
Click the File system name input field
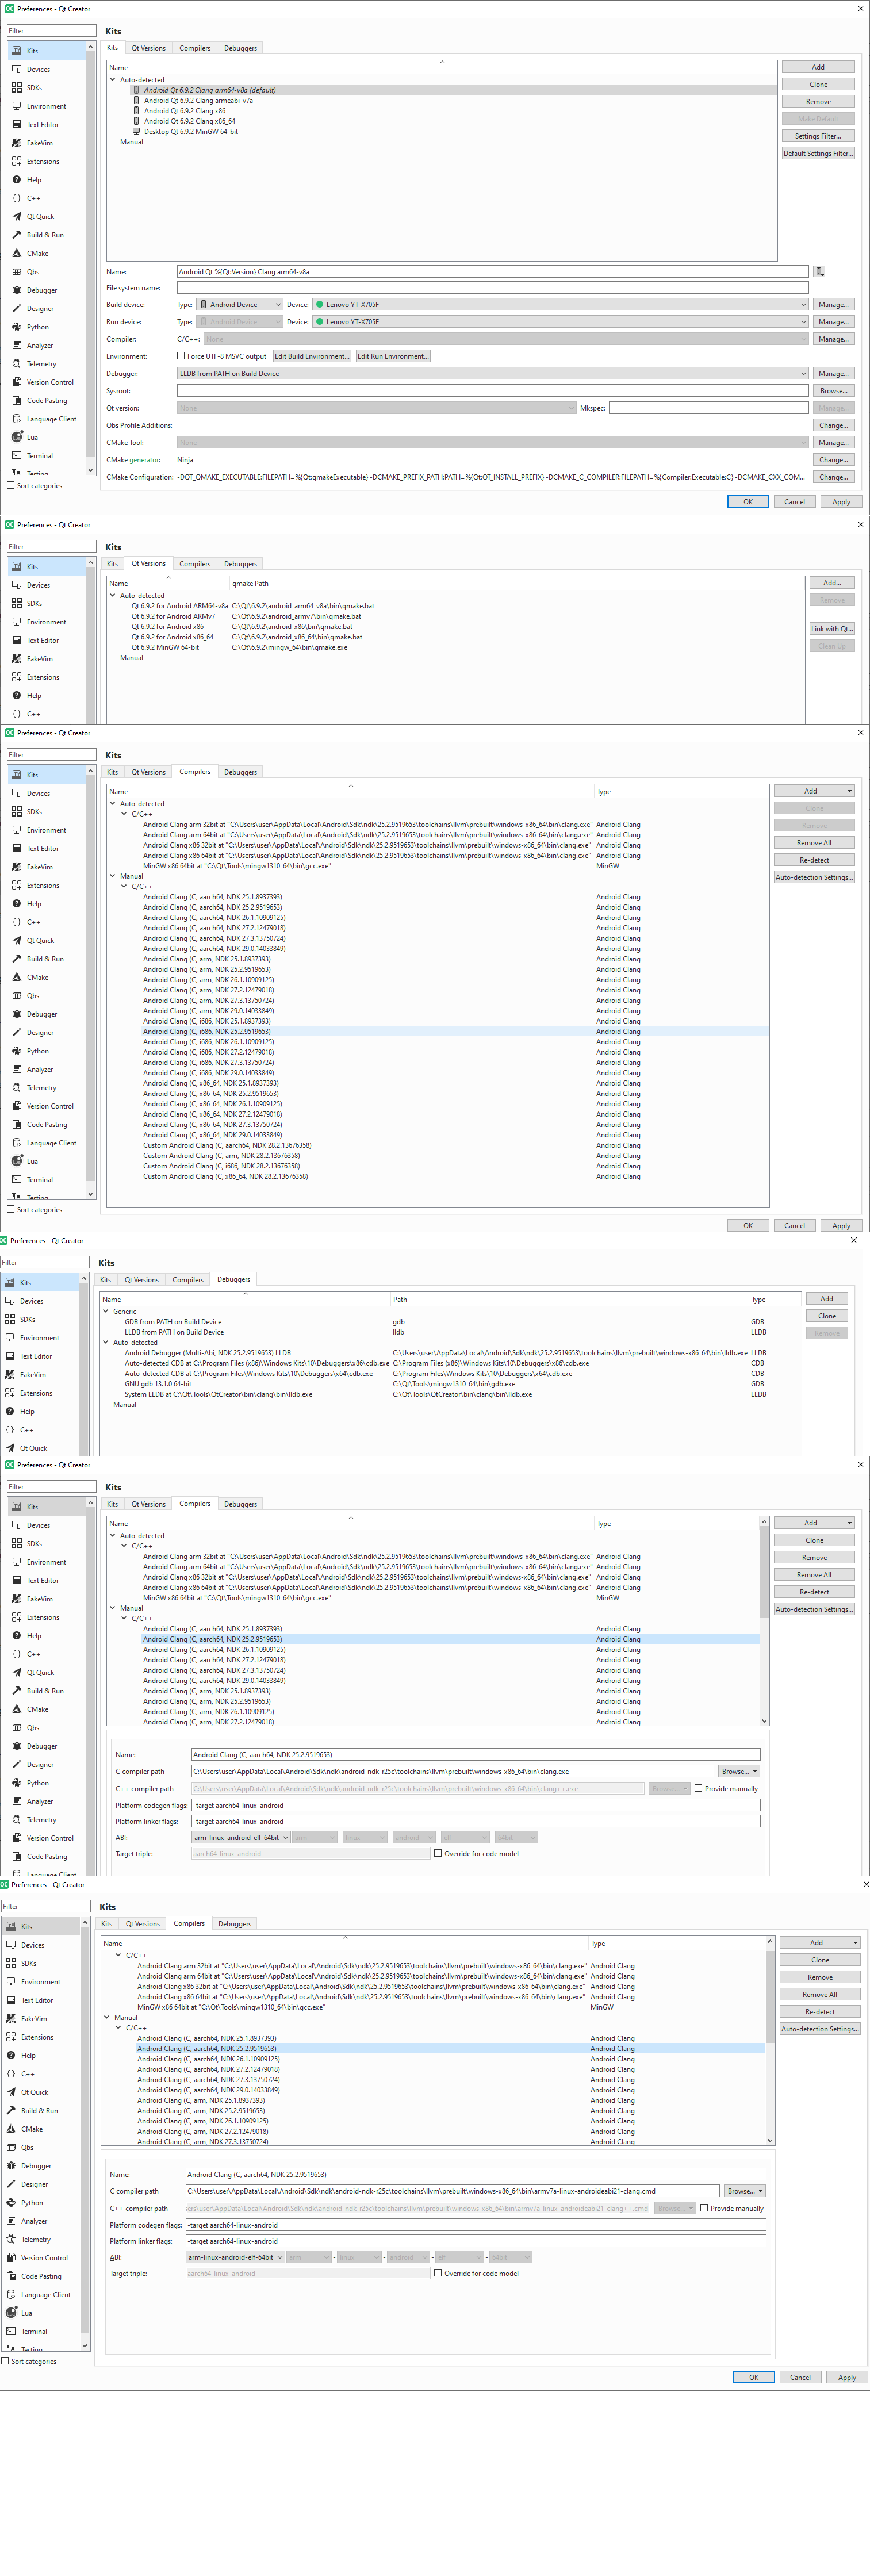click(x=493, y=288)
